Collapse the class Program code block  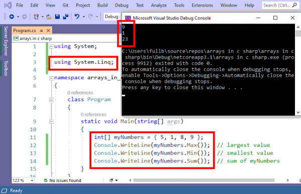point(51,100)
